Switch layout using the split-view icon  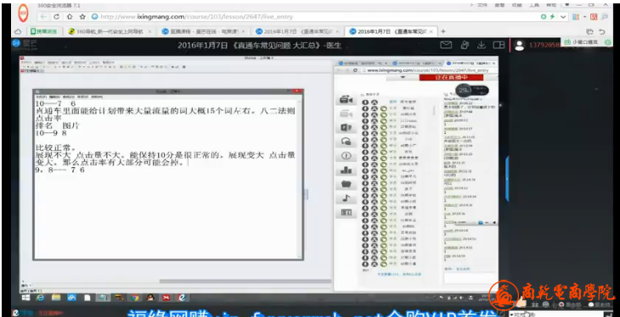tap(499, 46)
